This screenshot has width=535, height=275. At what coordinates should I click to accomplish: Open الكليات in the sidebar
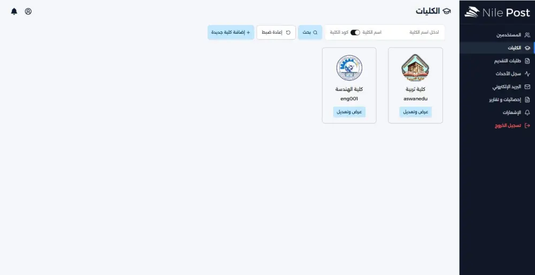[x=497, y=48]
